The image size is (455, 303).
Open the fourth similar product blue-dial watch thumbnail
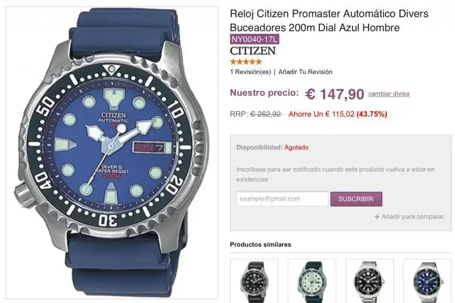pos(427,281)
